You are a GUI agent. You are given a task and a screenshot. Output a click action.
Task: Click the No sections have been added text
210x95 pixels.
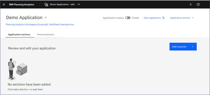(x=29, y=84)
